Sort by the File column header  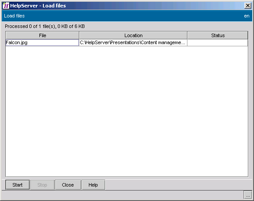42,35
